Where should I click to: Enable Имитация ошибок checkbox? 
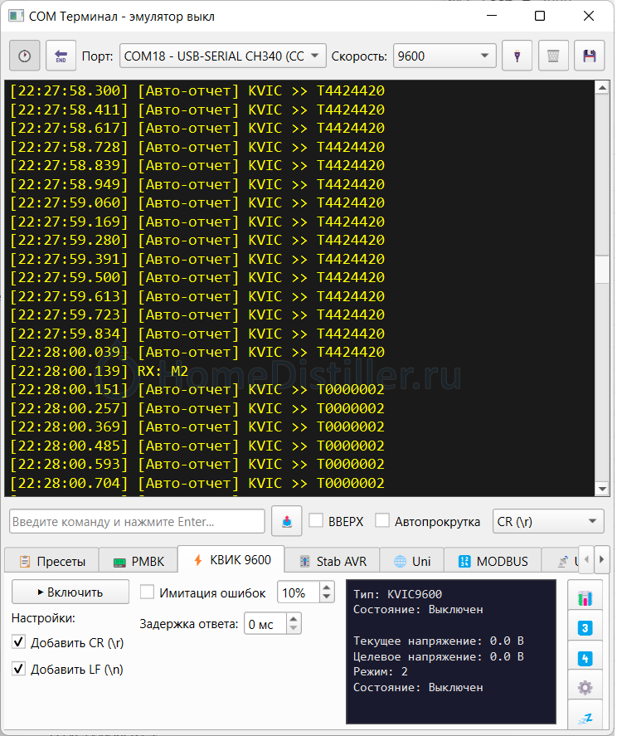tap(147, 592)
